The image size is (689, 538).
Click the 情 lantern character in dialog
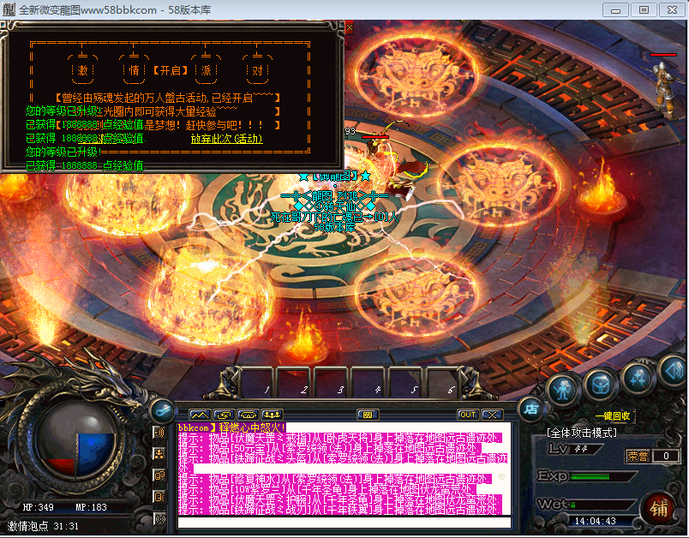click(134, 70)
